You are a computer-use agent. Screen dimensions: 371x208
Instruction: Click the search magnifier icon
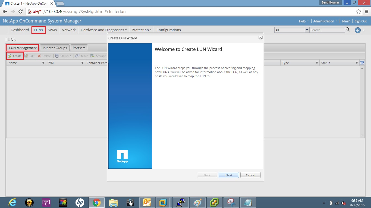[x=348, y=30]
